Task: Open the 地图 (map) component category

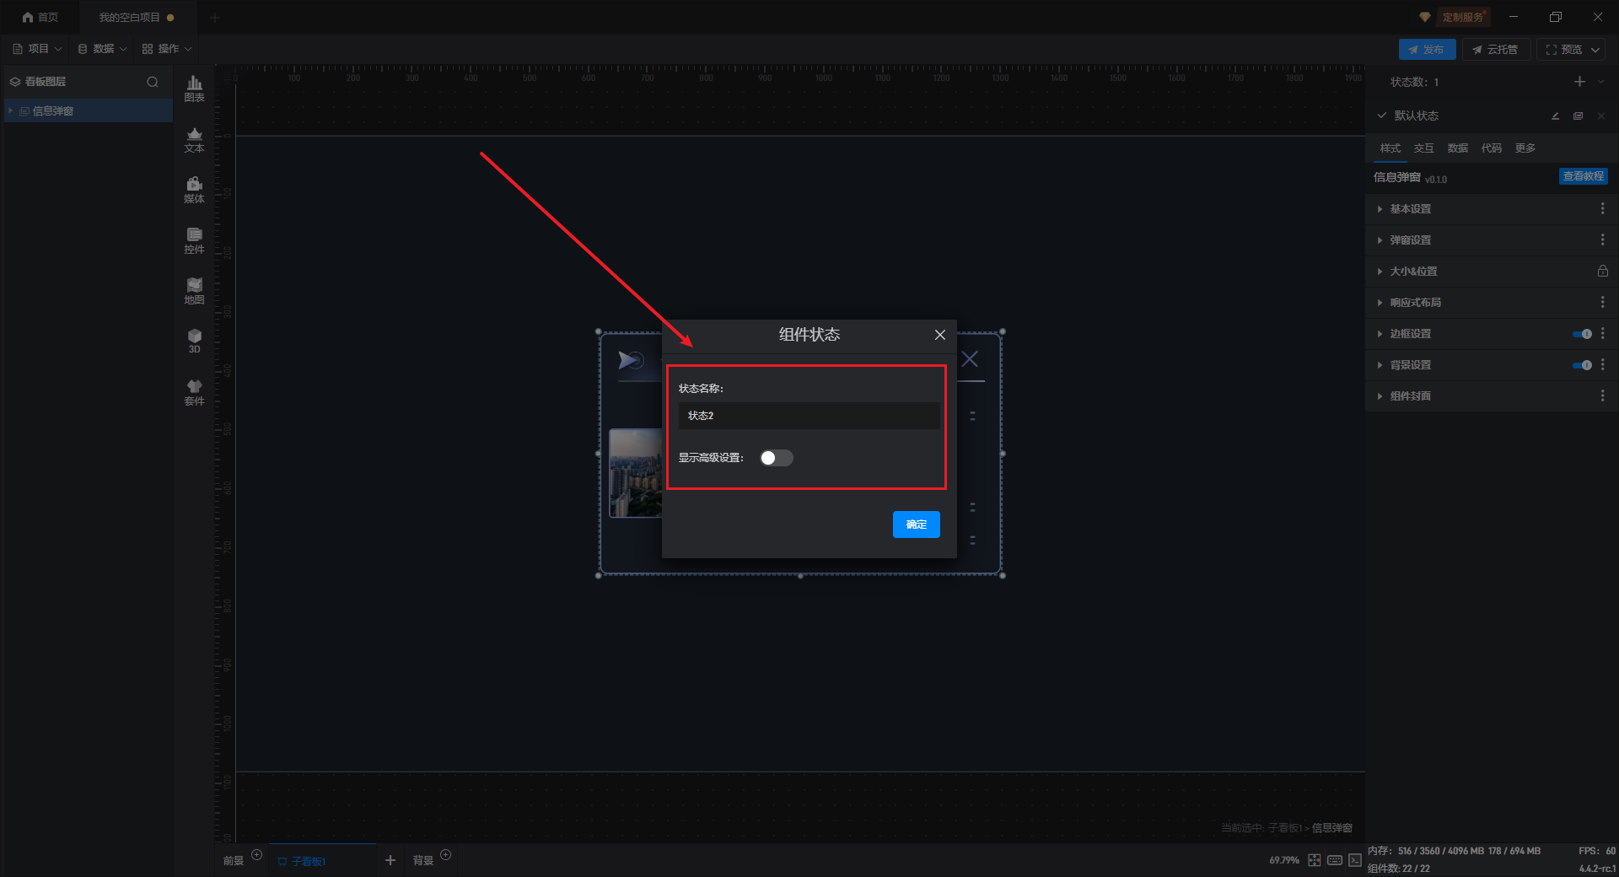Action: tap(194, 291)
